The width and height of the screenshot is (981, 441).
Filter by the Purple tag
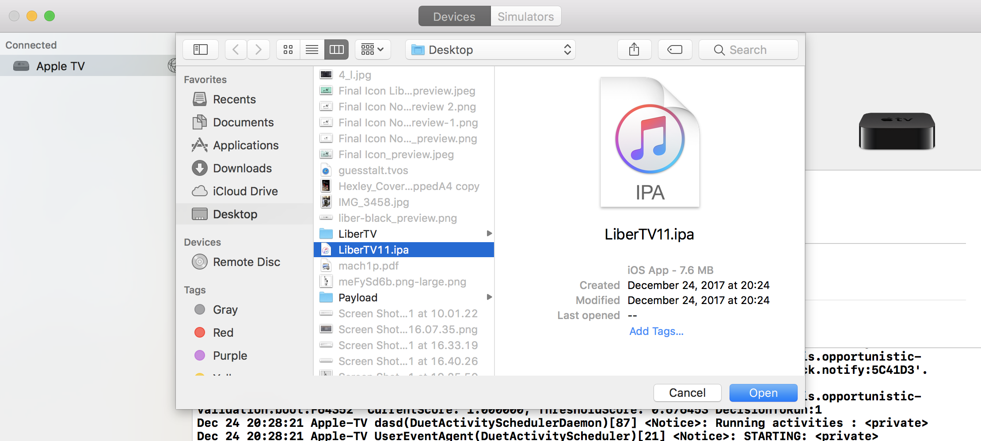[x=244, y=356]
